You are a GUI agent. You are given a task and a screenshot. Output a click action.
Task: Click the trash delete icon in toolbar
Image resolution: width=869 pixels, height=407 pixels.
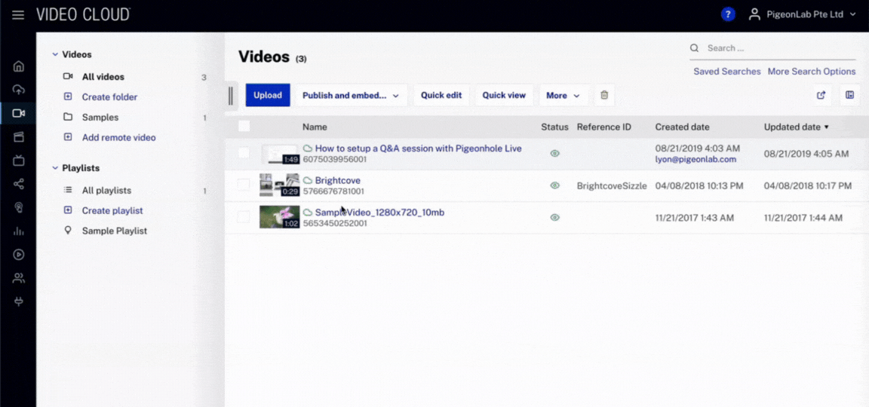click(604, 95)
